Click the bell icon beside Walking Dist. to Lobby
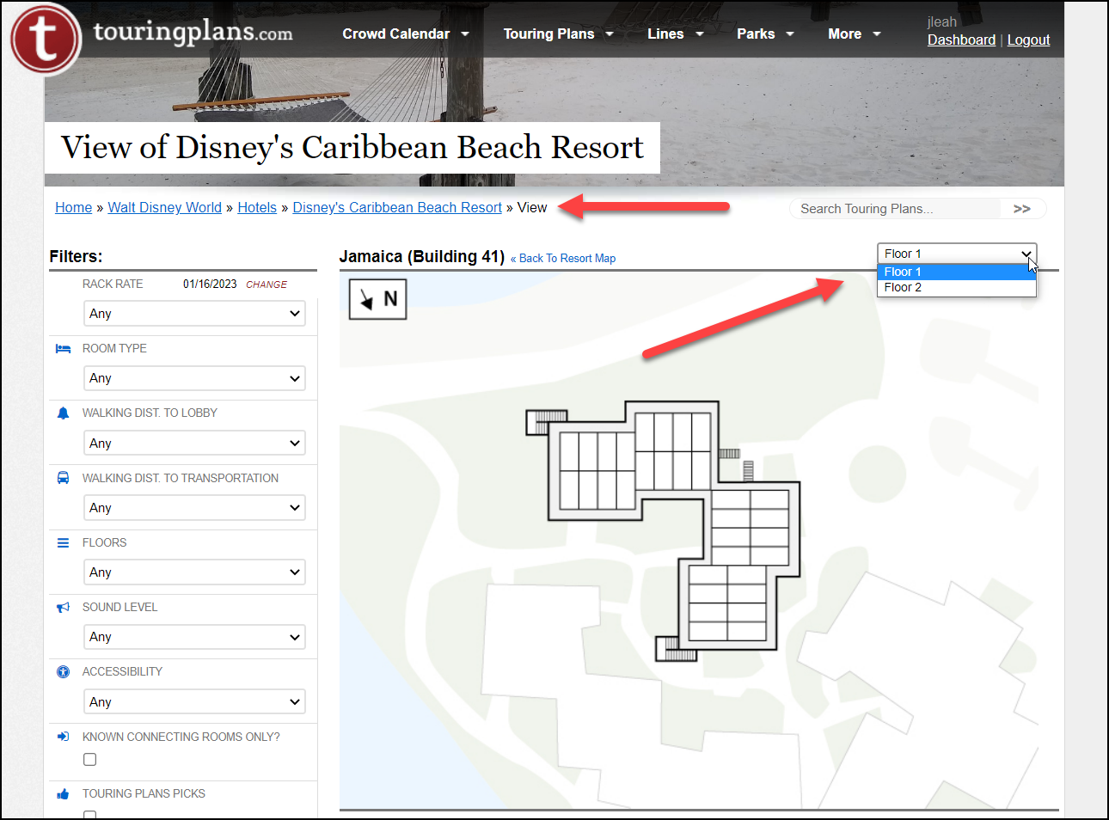Viewport: 1109px width, 820px height. click(63, 413)
